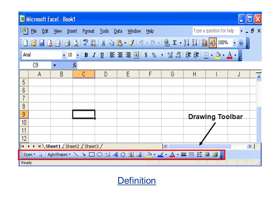Click the Excel Help question mark icon
278x208 pixels.
[241, 43]
